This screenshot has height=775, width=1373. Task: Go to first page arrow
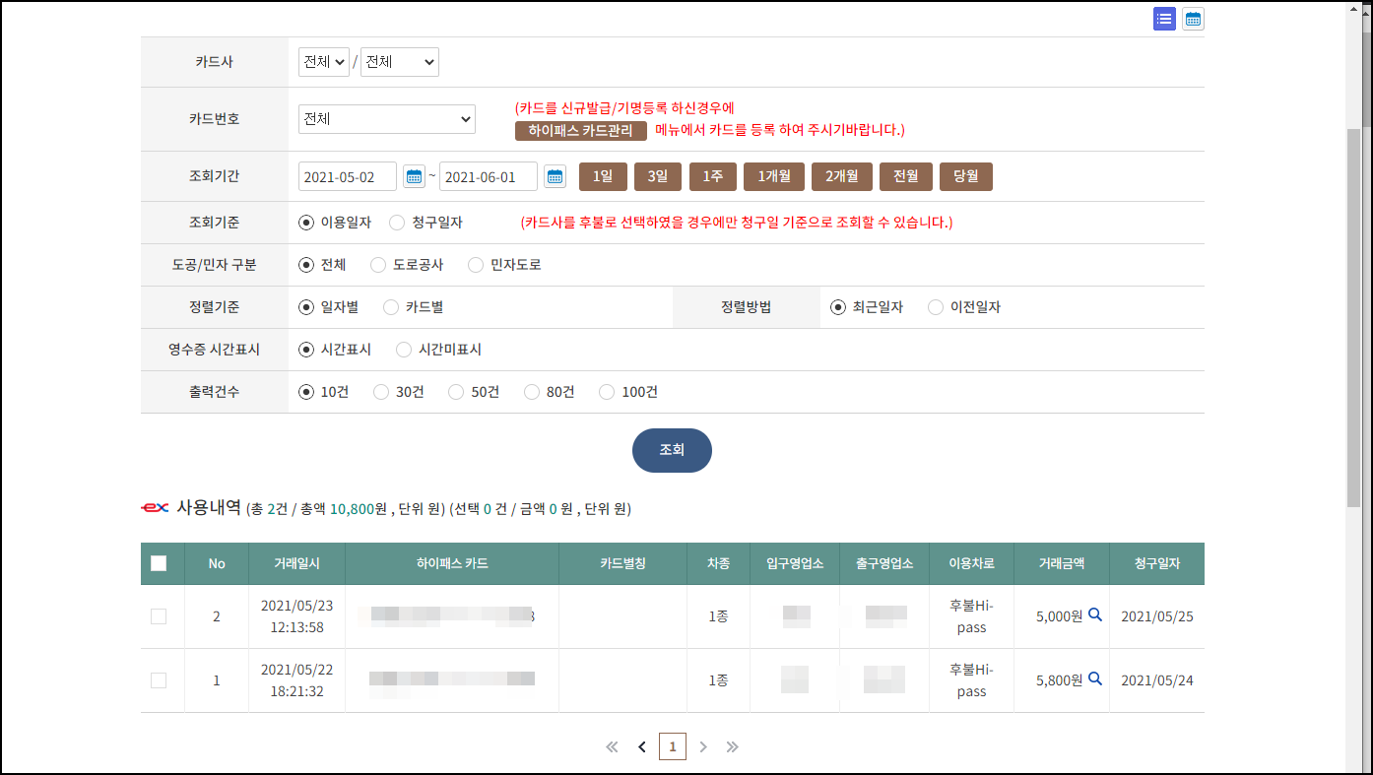[x=612, y=746]
